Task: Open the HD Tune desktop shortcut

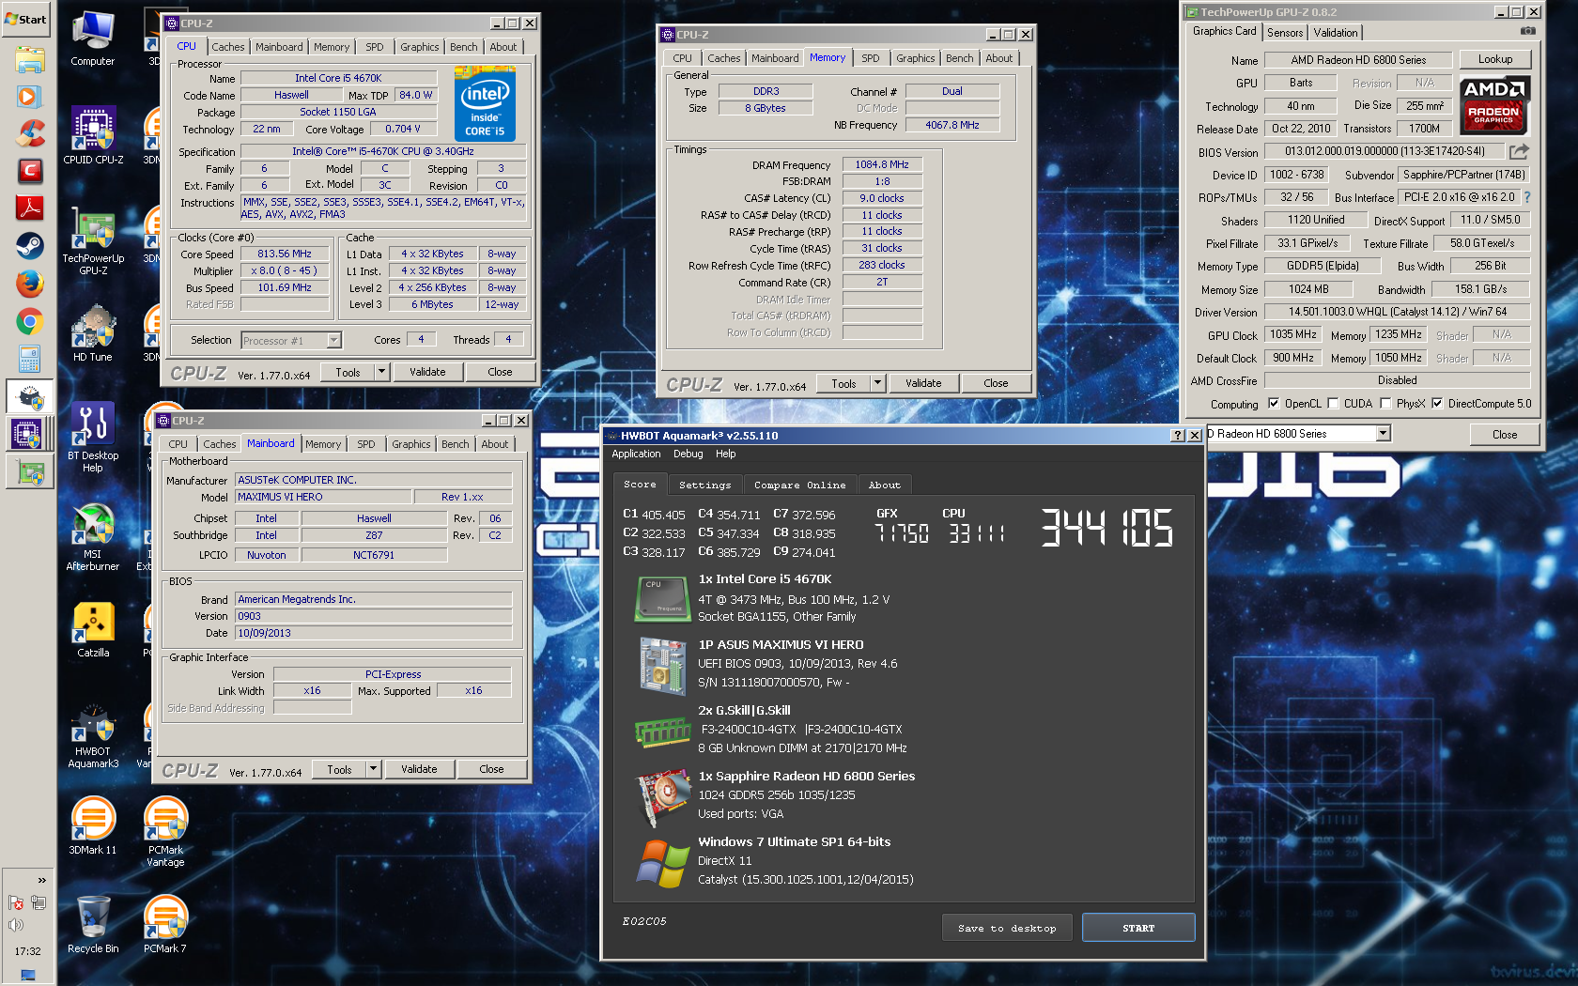Action: (93, 333)
